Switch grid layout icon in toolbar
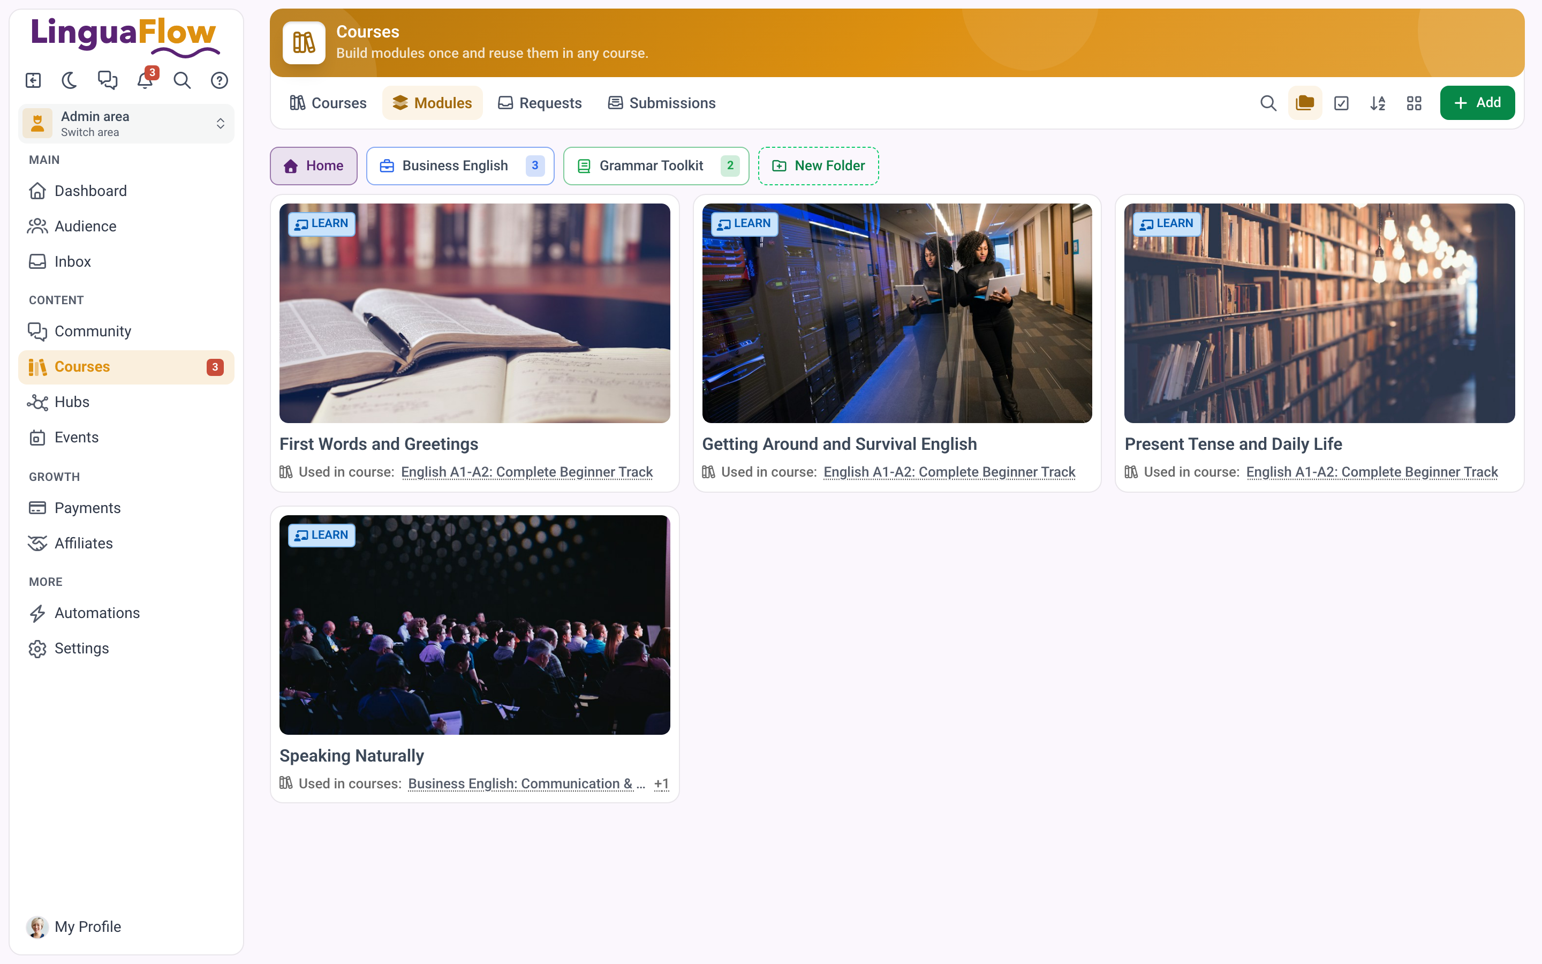The image size is (1542, 964). 1414,103
